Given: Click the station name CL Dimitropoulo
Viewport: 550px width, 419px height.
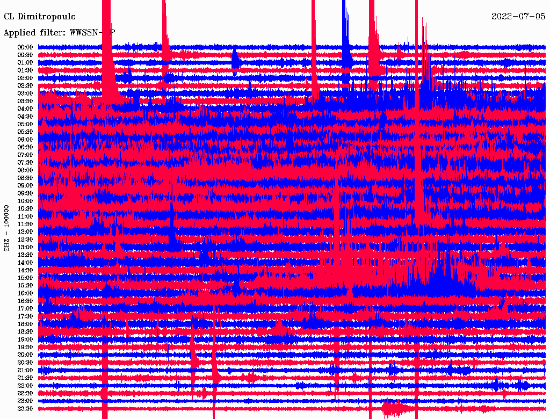Looking at the screenshot, I should [x=40, y=17].
